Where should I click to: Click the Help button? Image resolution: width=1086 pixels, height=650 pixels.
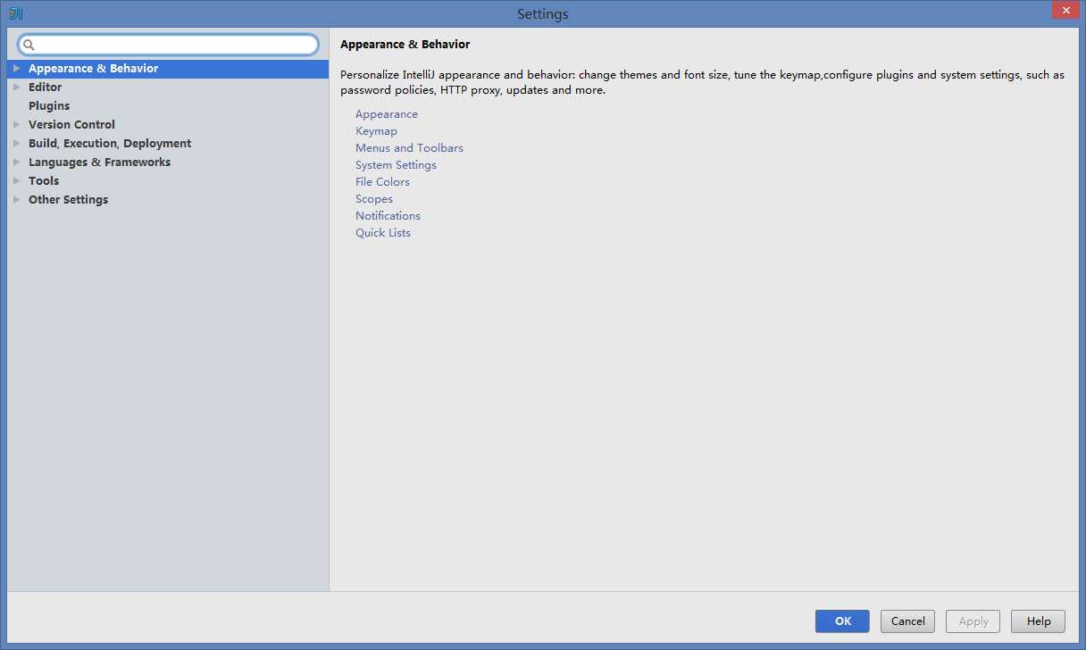1039,621
